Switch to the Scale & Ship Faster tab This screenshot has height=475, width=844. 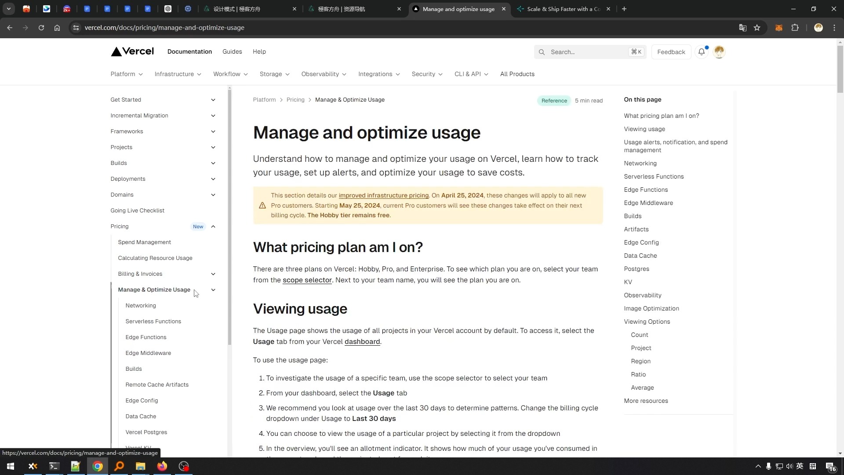(x=563, y=9)
